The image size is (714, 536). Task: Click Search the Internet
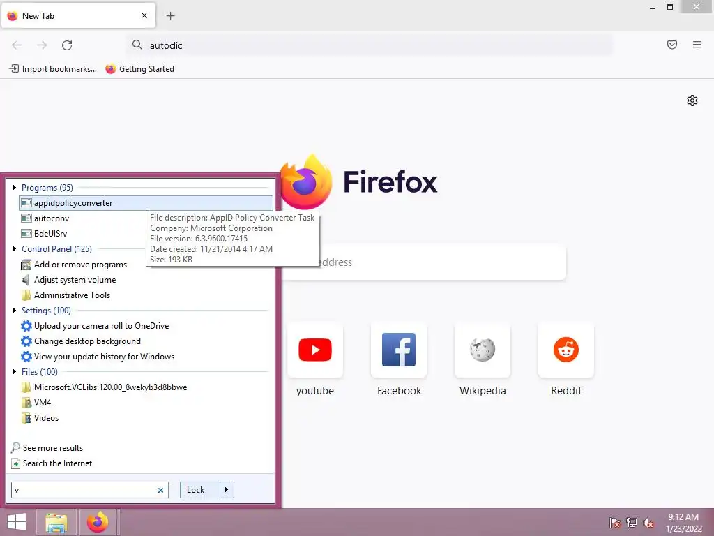[52, 463]
